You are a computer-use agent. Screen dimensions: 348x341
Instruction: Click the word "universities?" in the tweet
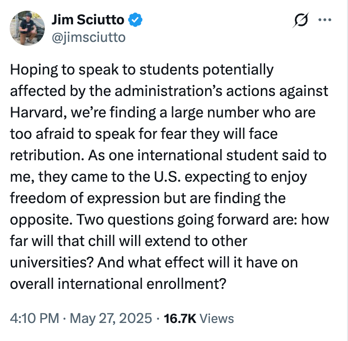point(52,263)
